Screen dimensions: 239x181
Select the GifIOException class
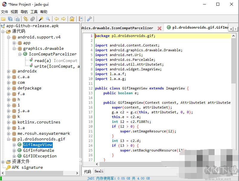point(39,156)
